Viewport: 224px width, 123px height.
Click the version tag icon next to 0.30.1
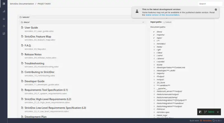click(x=214, y=120)
